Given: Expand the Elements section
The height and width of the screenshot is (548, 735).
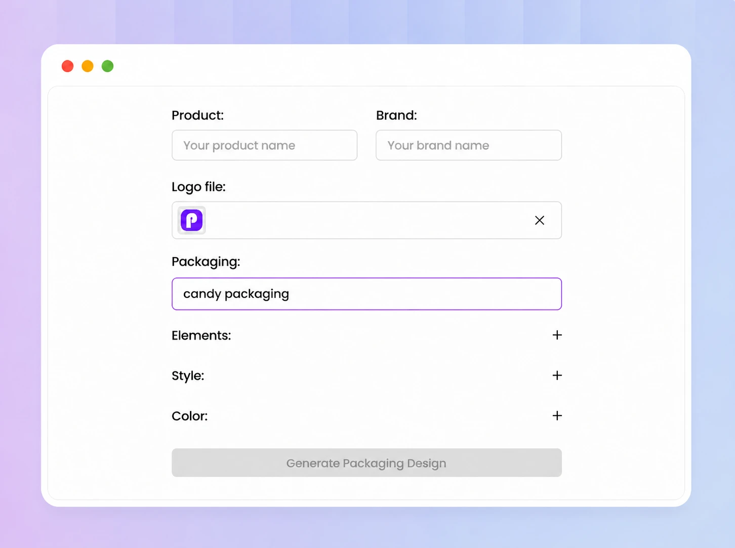Looking at the screenshot, I should coord(557,335).
